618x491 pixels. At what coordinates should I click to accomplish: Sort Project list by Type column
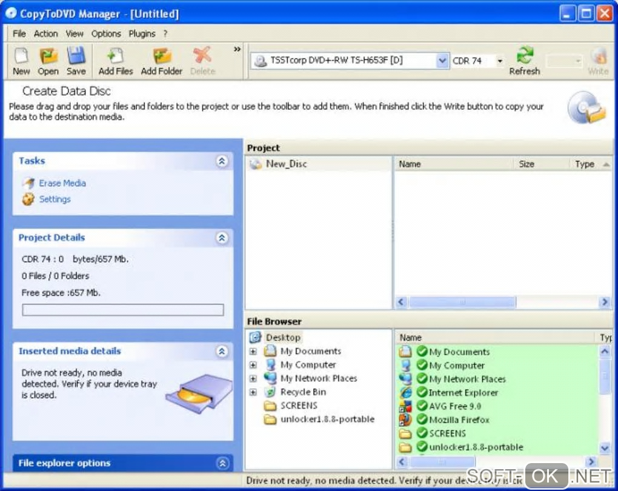(591, 164)
